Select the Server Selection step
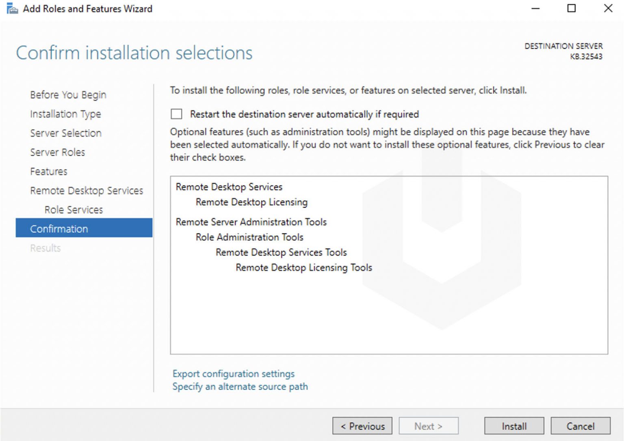Screen dimensions: 624x441 coord(65,133)
